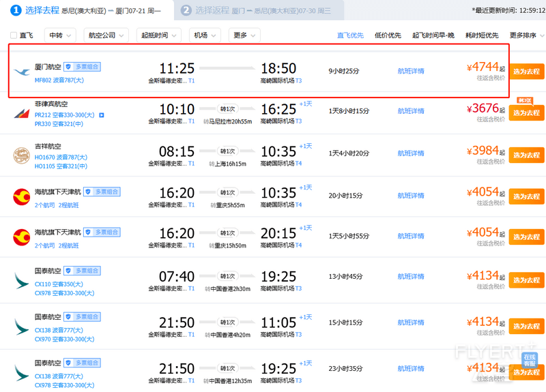
Task: Click Cathay Pacific logo on 15小时15分 row
Action: pos(22,327)
